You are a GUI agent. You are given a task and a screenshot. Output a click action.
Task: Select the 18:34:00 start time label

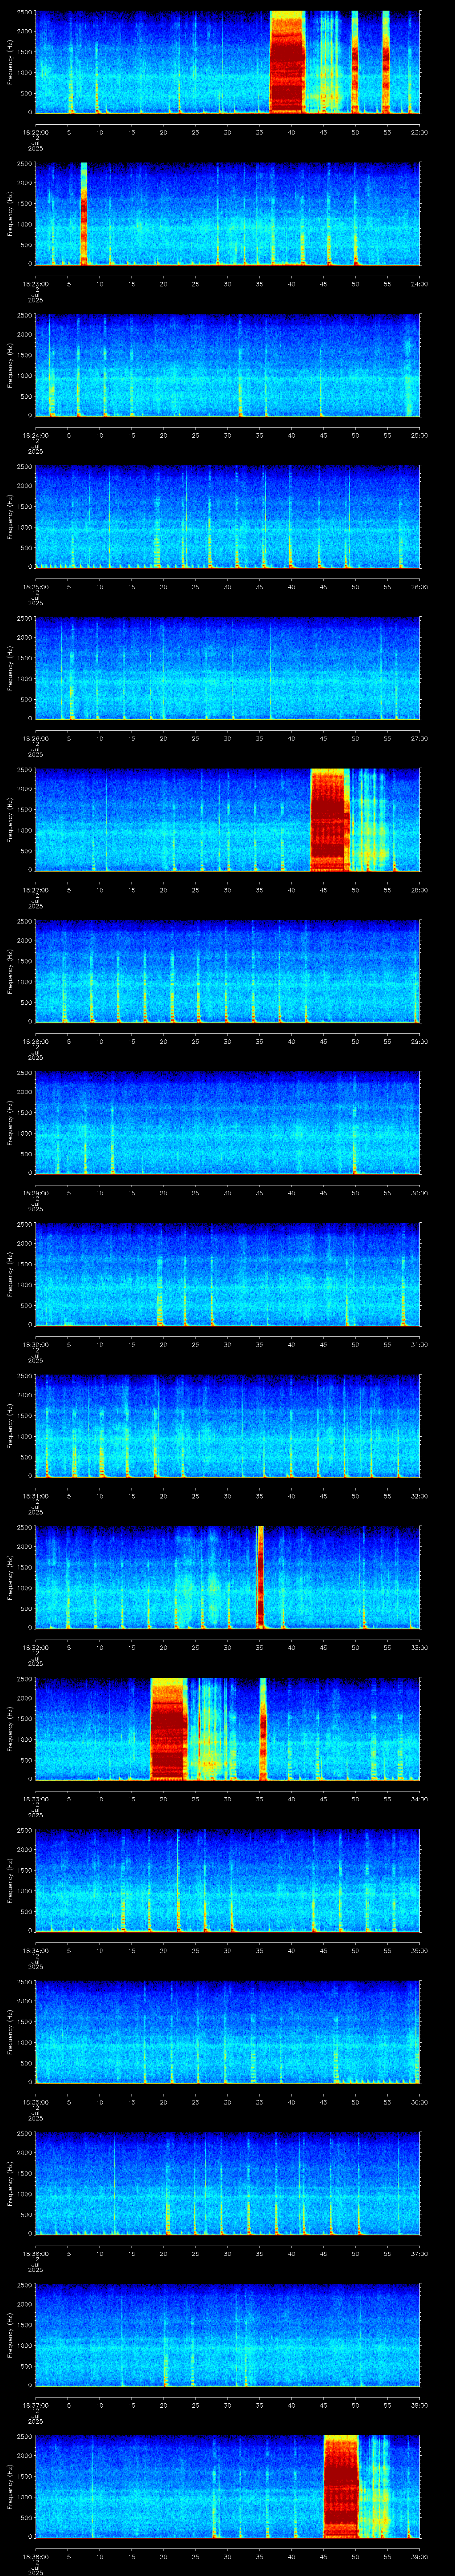[35, 1950]
